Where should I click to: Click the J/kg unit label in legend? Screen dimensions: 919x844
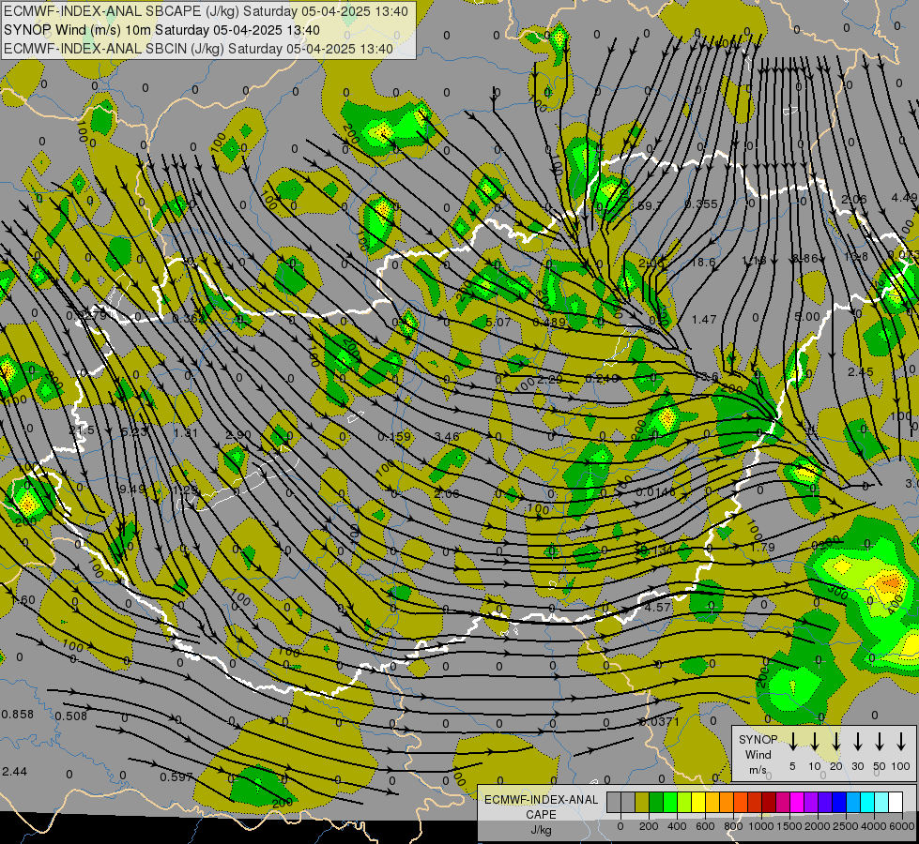click(541, 830)
